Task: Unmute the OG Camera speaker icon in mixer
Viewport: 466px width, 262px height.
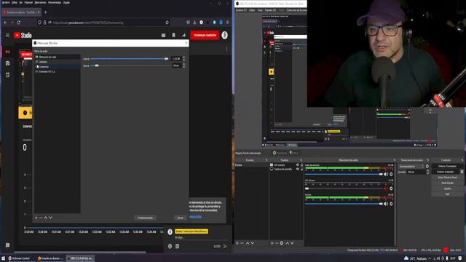Action: pyautogui.click(x=386, y=188)
